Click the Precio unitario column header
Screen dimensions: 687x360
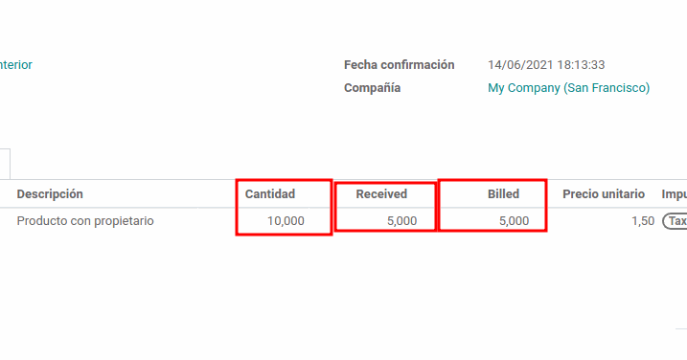click(x=604, y=194)
